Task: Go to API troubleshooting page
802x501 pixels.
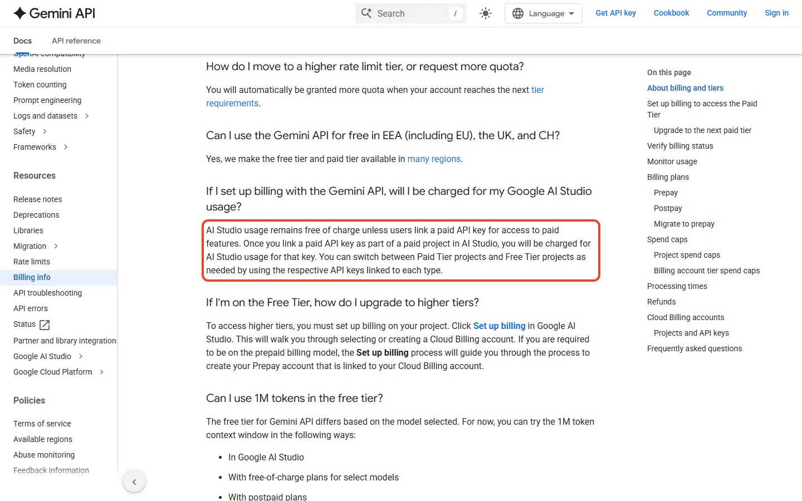Action: click(47, 293)
